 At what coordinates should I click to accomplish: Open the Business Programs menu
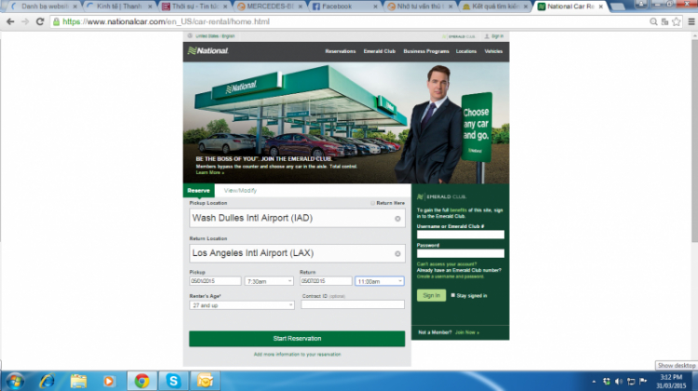(x=426, y=51)
